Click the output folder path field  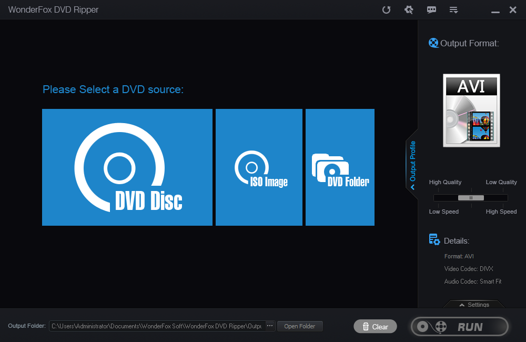tap(158, 326)
